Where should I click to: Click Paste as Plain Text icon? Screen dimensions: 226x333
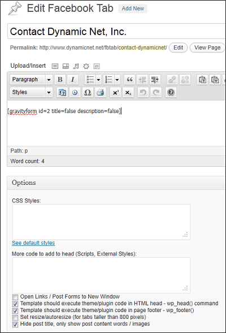point(202,80)
